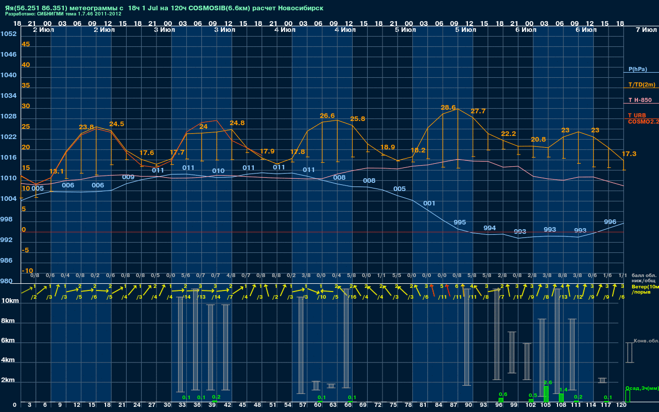Click the green precipitation sample bar in legend
The image size is (659, 412).
tap(628, 397)
